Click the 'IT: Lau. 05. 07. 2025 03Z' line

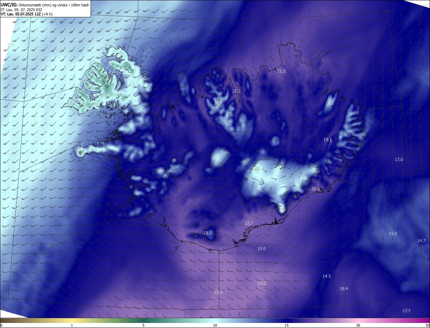[x=21, y=9]
